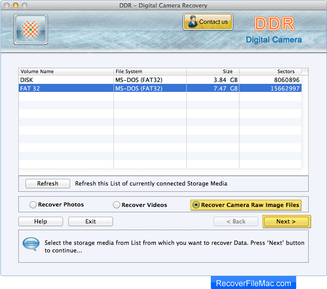Sort by the Volume Name column header
Screen dimensions: 327x289
[66, 71]
